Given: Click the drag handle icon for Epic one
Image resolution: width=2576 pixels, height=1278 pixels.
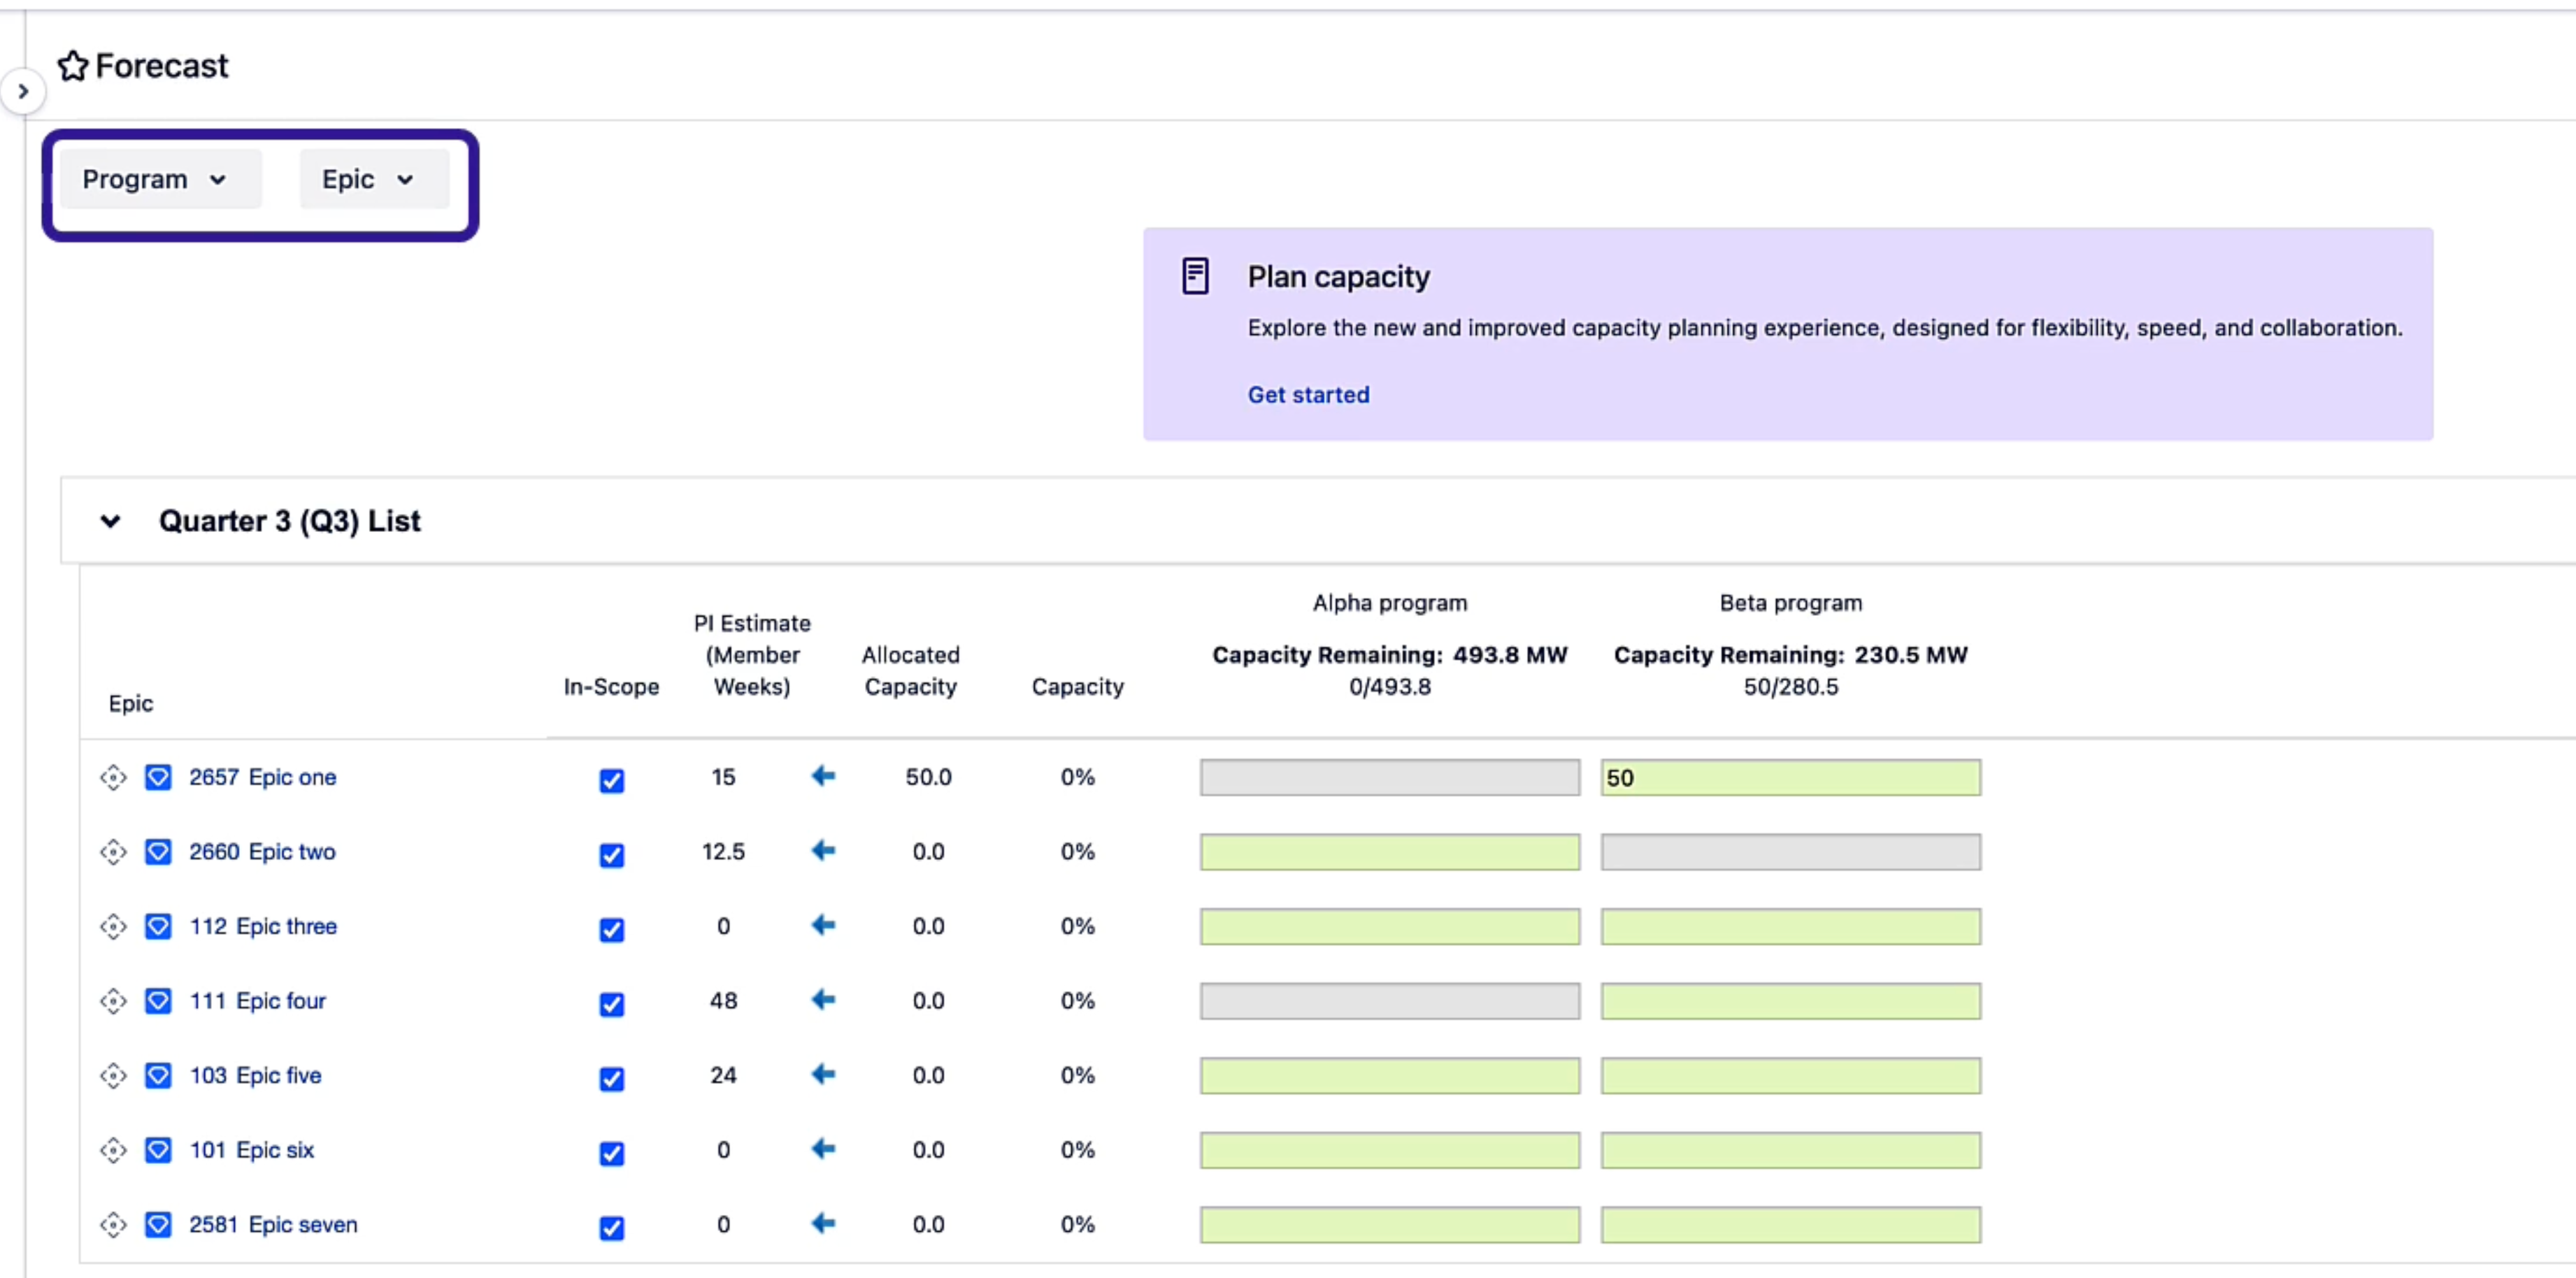Looking at the screenshot, I should click(113, 777).
